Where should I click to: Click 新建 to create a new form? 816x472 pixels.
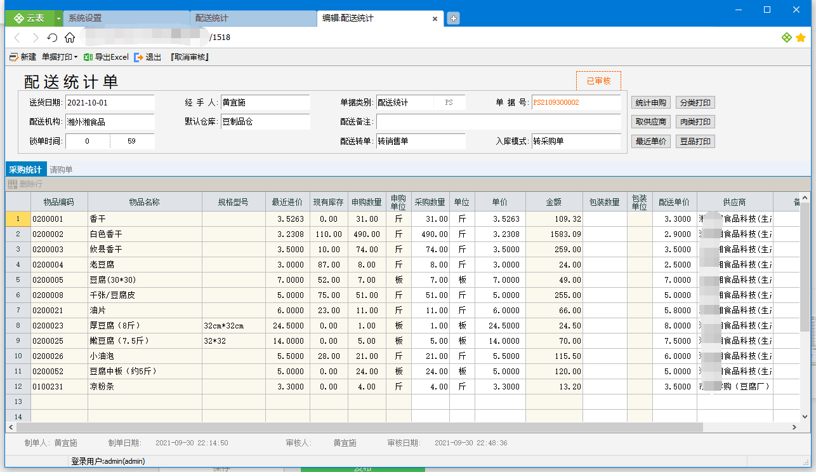[23, 57]
